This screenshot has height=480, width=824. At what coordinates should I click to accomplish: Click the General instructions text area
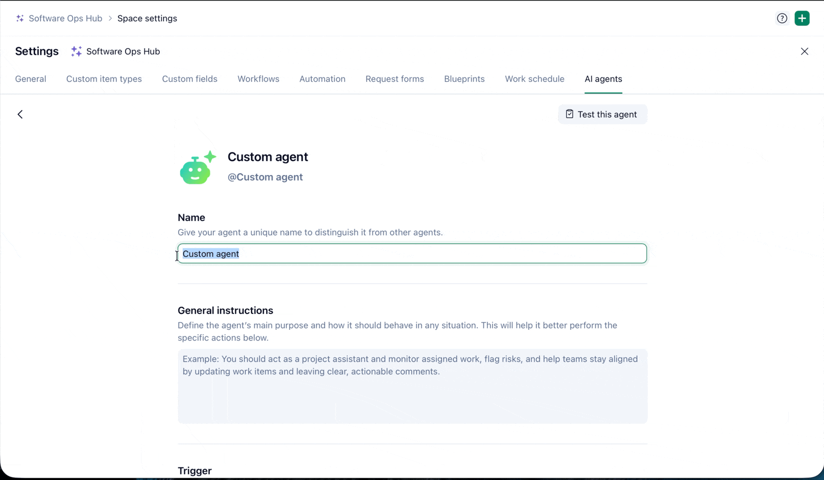pyautogui.click(x=412, y=386)
